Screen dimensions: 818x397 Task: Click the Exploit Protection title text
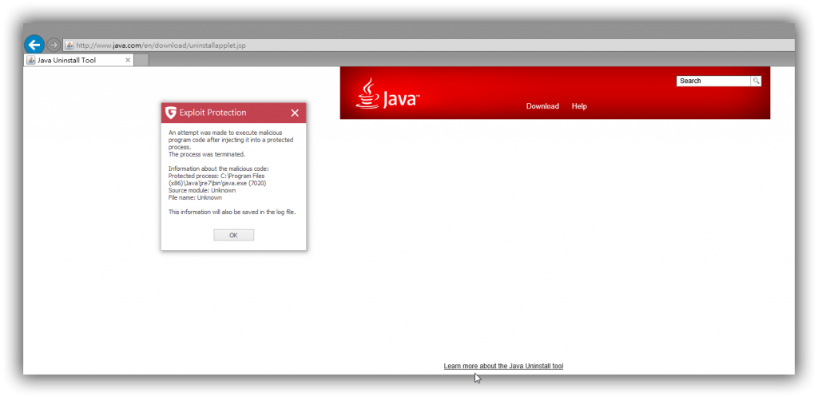click(x=212, y=113)
